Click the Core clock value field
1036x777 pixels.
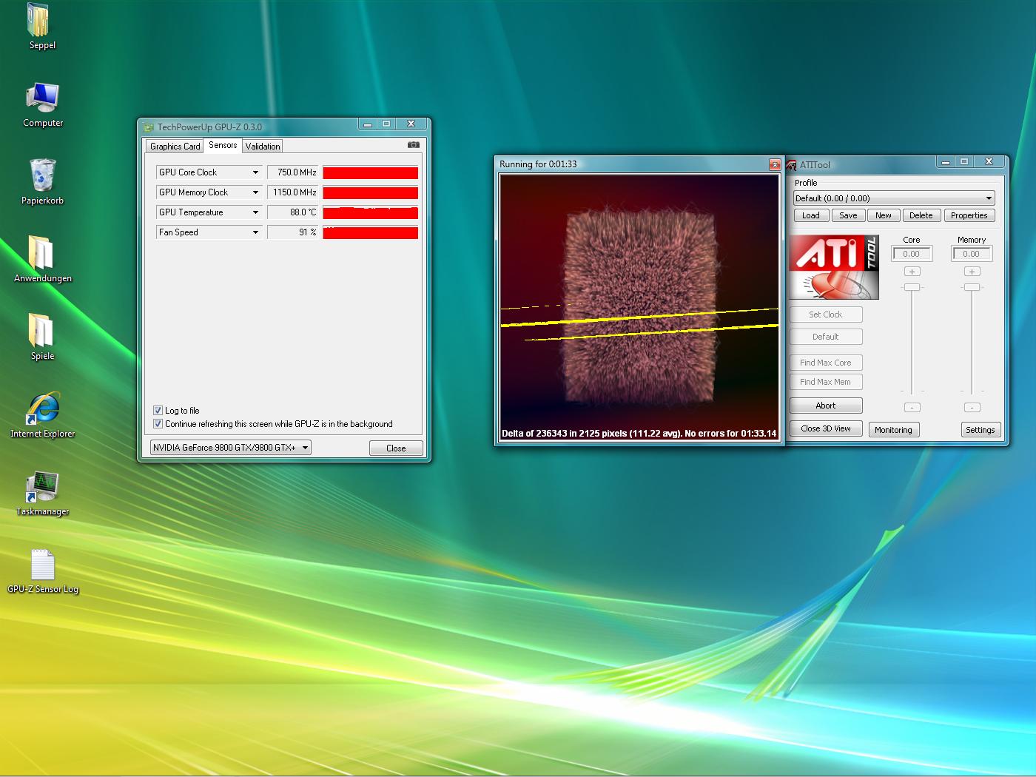(x=912, y=254)
